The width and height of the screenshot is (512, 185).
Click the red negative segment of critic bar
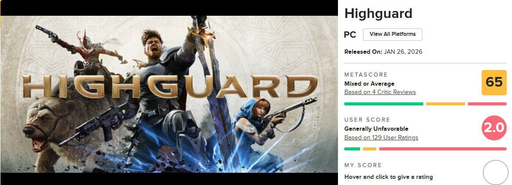(487, 104)
